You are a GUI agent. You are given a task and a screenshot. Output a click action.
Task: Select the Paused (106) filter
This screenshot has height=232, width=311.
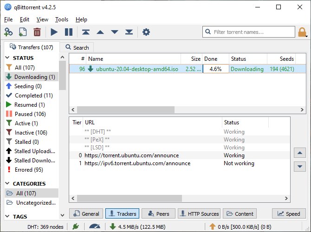pyautogui.click(x=32, y=114)
